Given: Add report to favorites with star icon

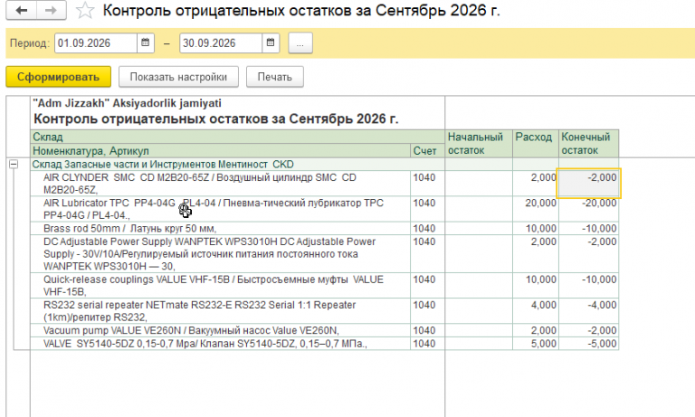Looking at the screenshot, I should pos(85,10).
